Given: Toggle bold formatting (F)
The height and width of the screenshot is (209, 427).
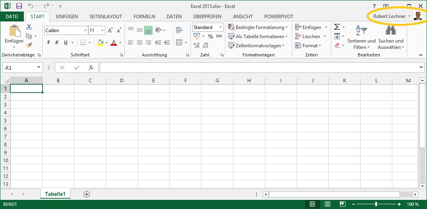Looking at the screenshot, I should click(x=49, y=43).
